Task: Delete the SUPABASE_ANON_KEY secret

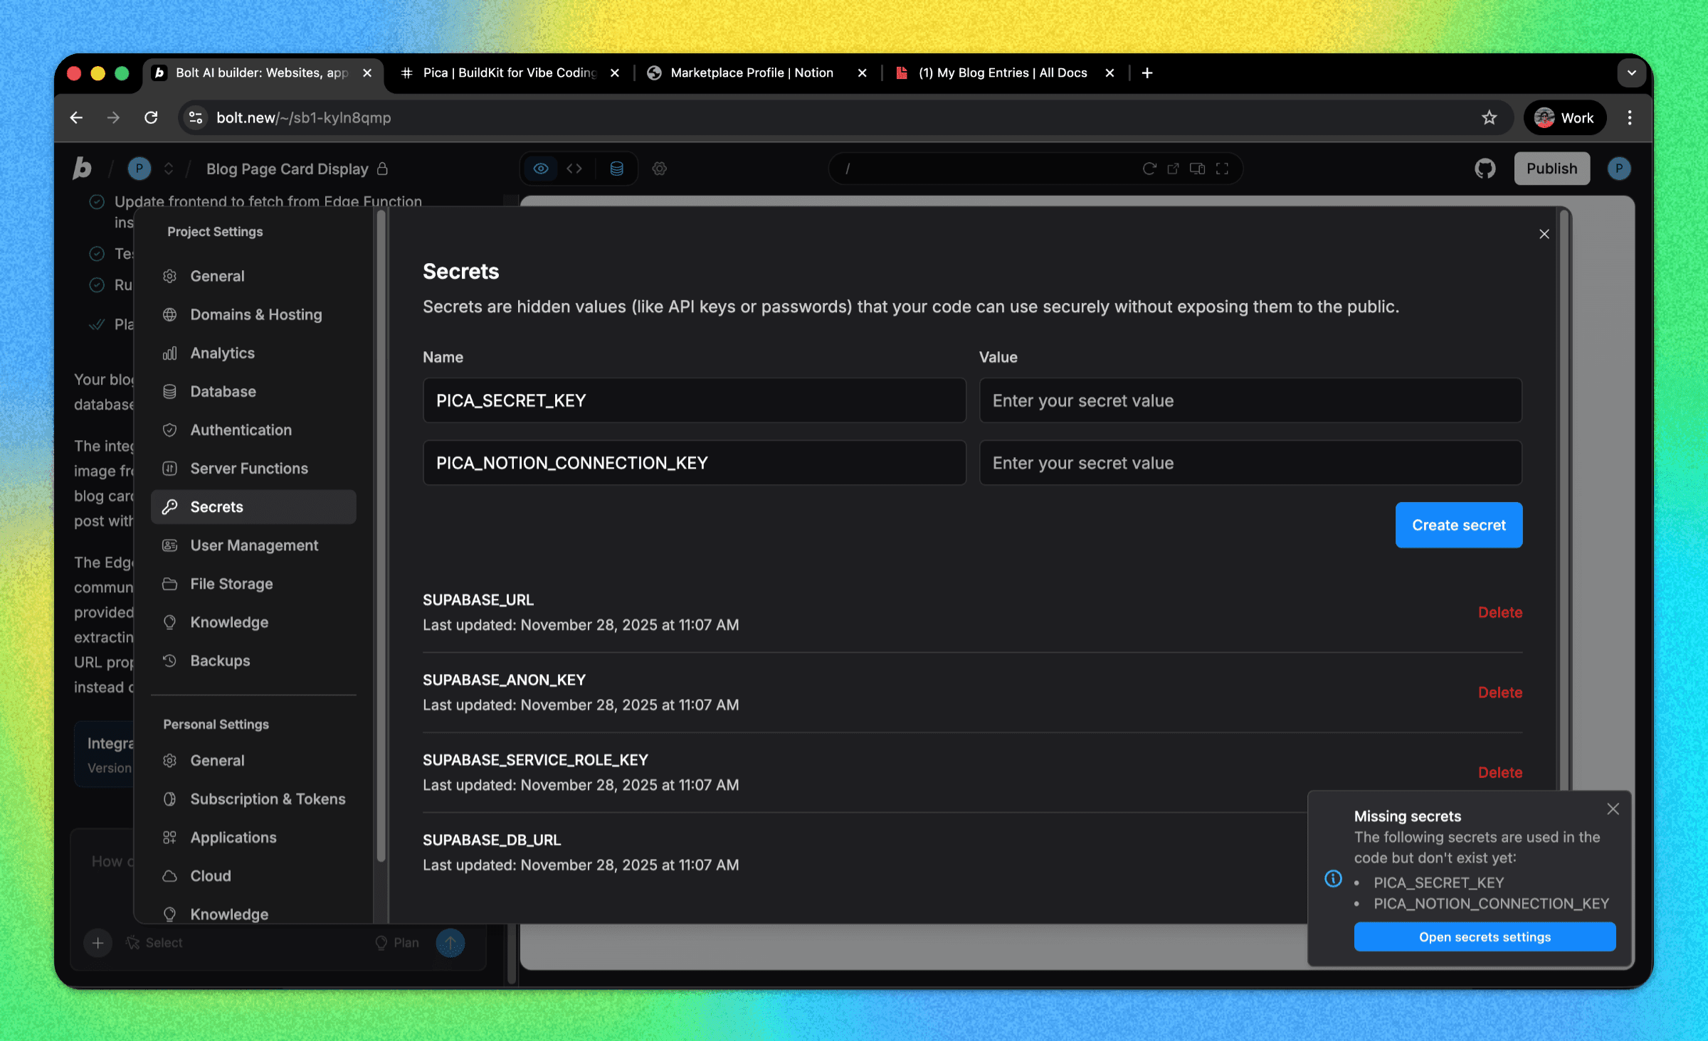Action: pos(1499,692)
